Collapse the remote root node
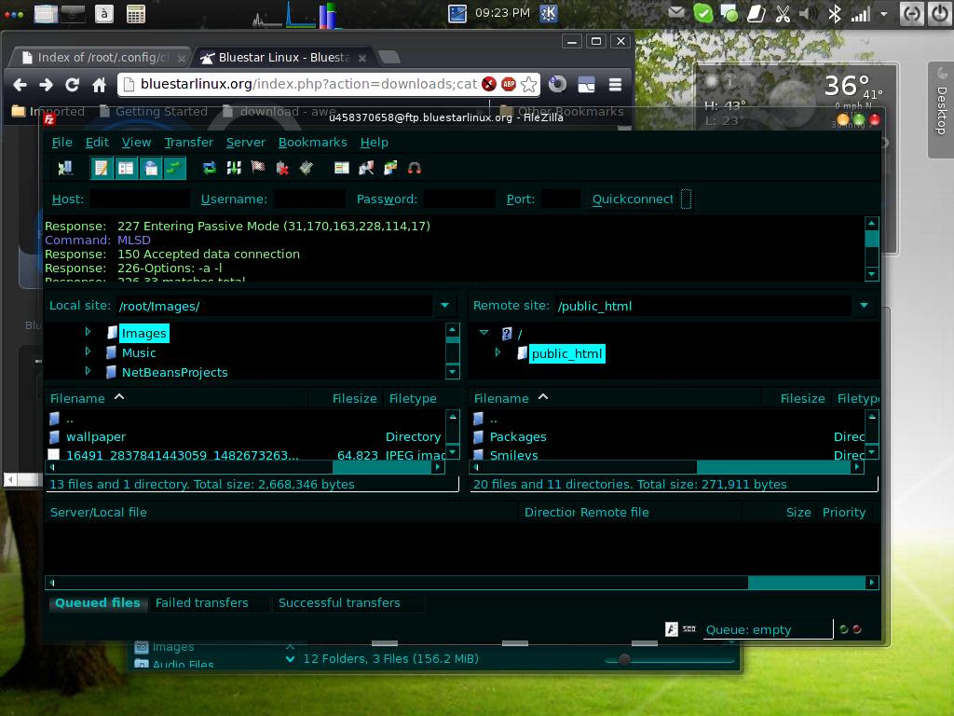 pyautogui.click(x=484, y=333)
